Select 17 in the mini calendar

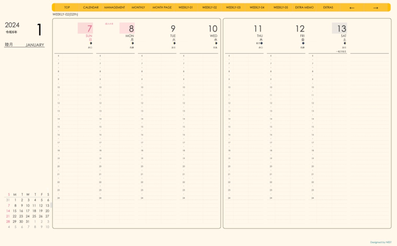coord(28,211)
